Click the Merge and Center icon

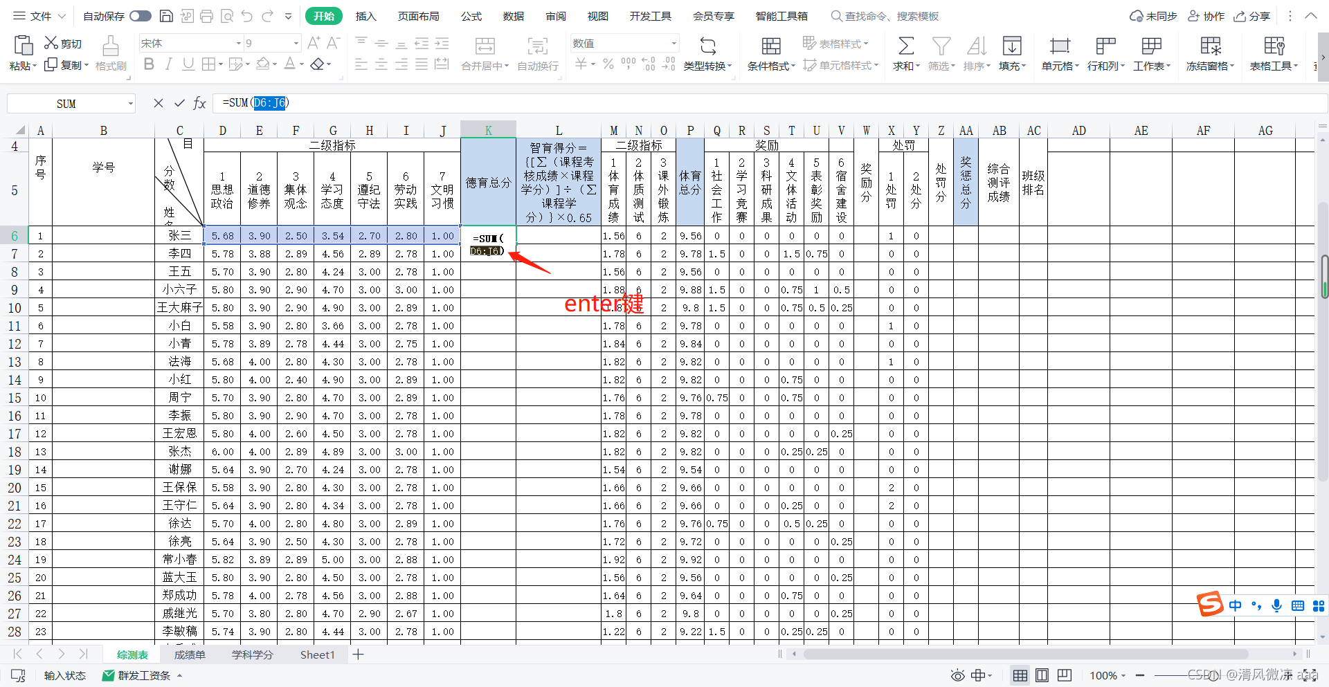[485, 46]
